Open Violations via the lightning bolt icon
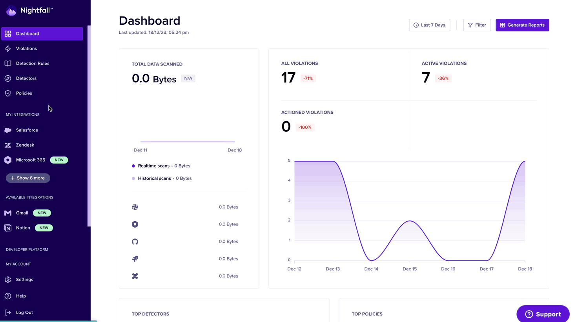The image size is (576, 322). (8, 49)
